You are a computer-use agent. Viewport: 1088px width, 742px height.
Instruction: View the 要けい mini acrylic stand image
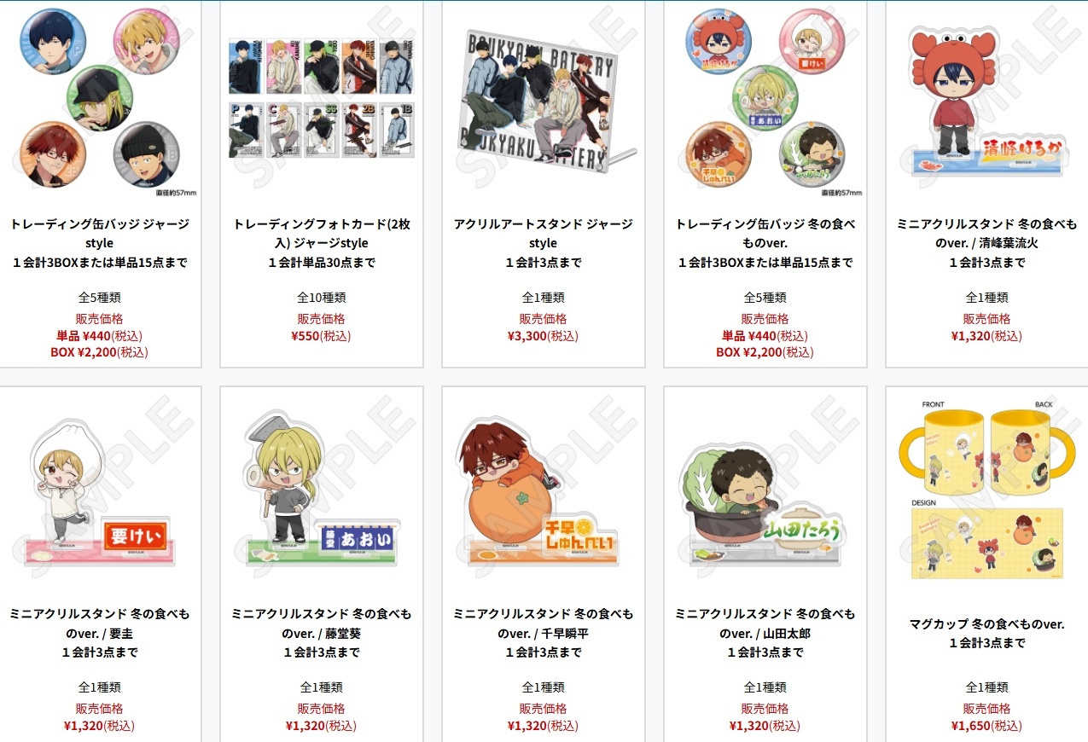[x=100, y=490]
